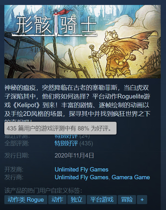Open all reviews 特别好评 (435) link
The height and width of the screenshot is (210, 166).
[x=74, y=144]
